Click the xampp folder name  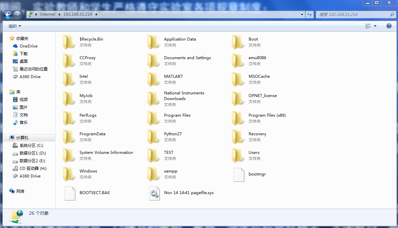click(171, 171)
